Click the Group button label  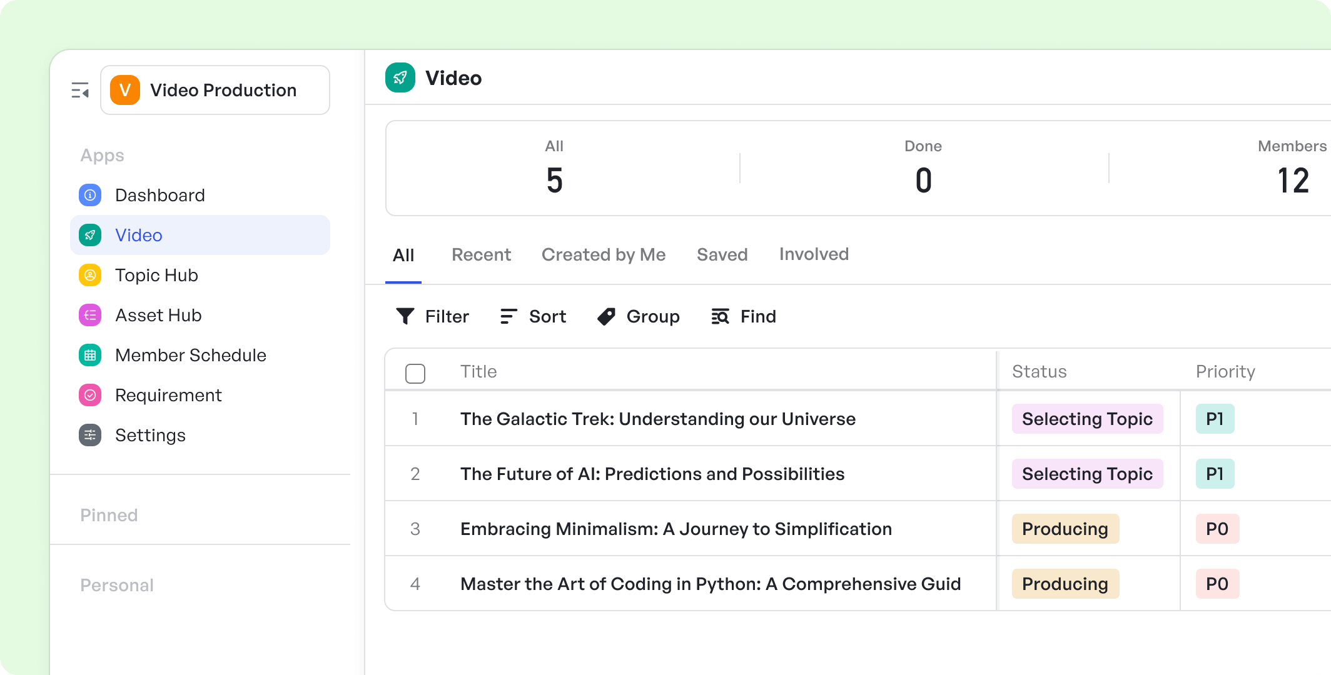pyautogui.click(x=653, y=316)
